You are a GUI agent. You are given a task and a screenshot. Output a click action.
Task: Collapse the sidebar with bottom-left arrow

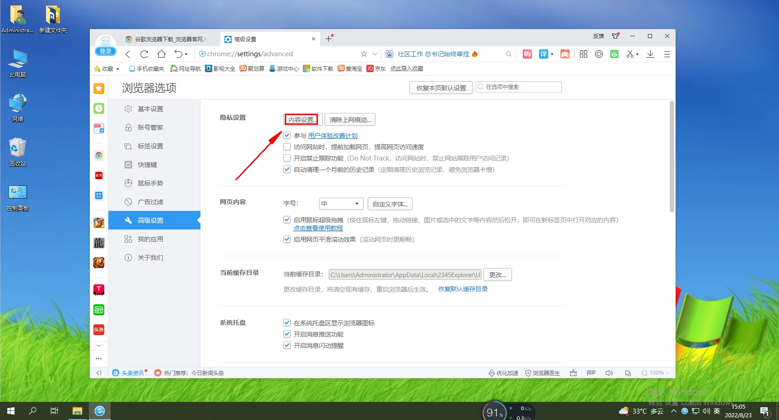pyautogui.click(x=99, y=373)
